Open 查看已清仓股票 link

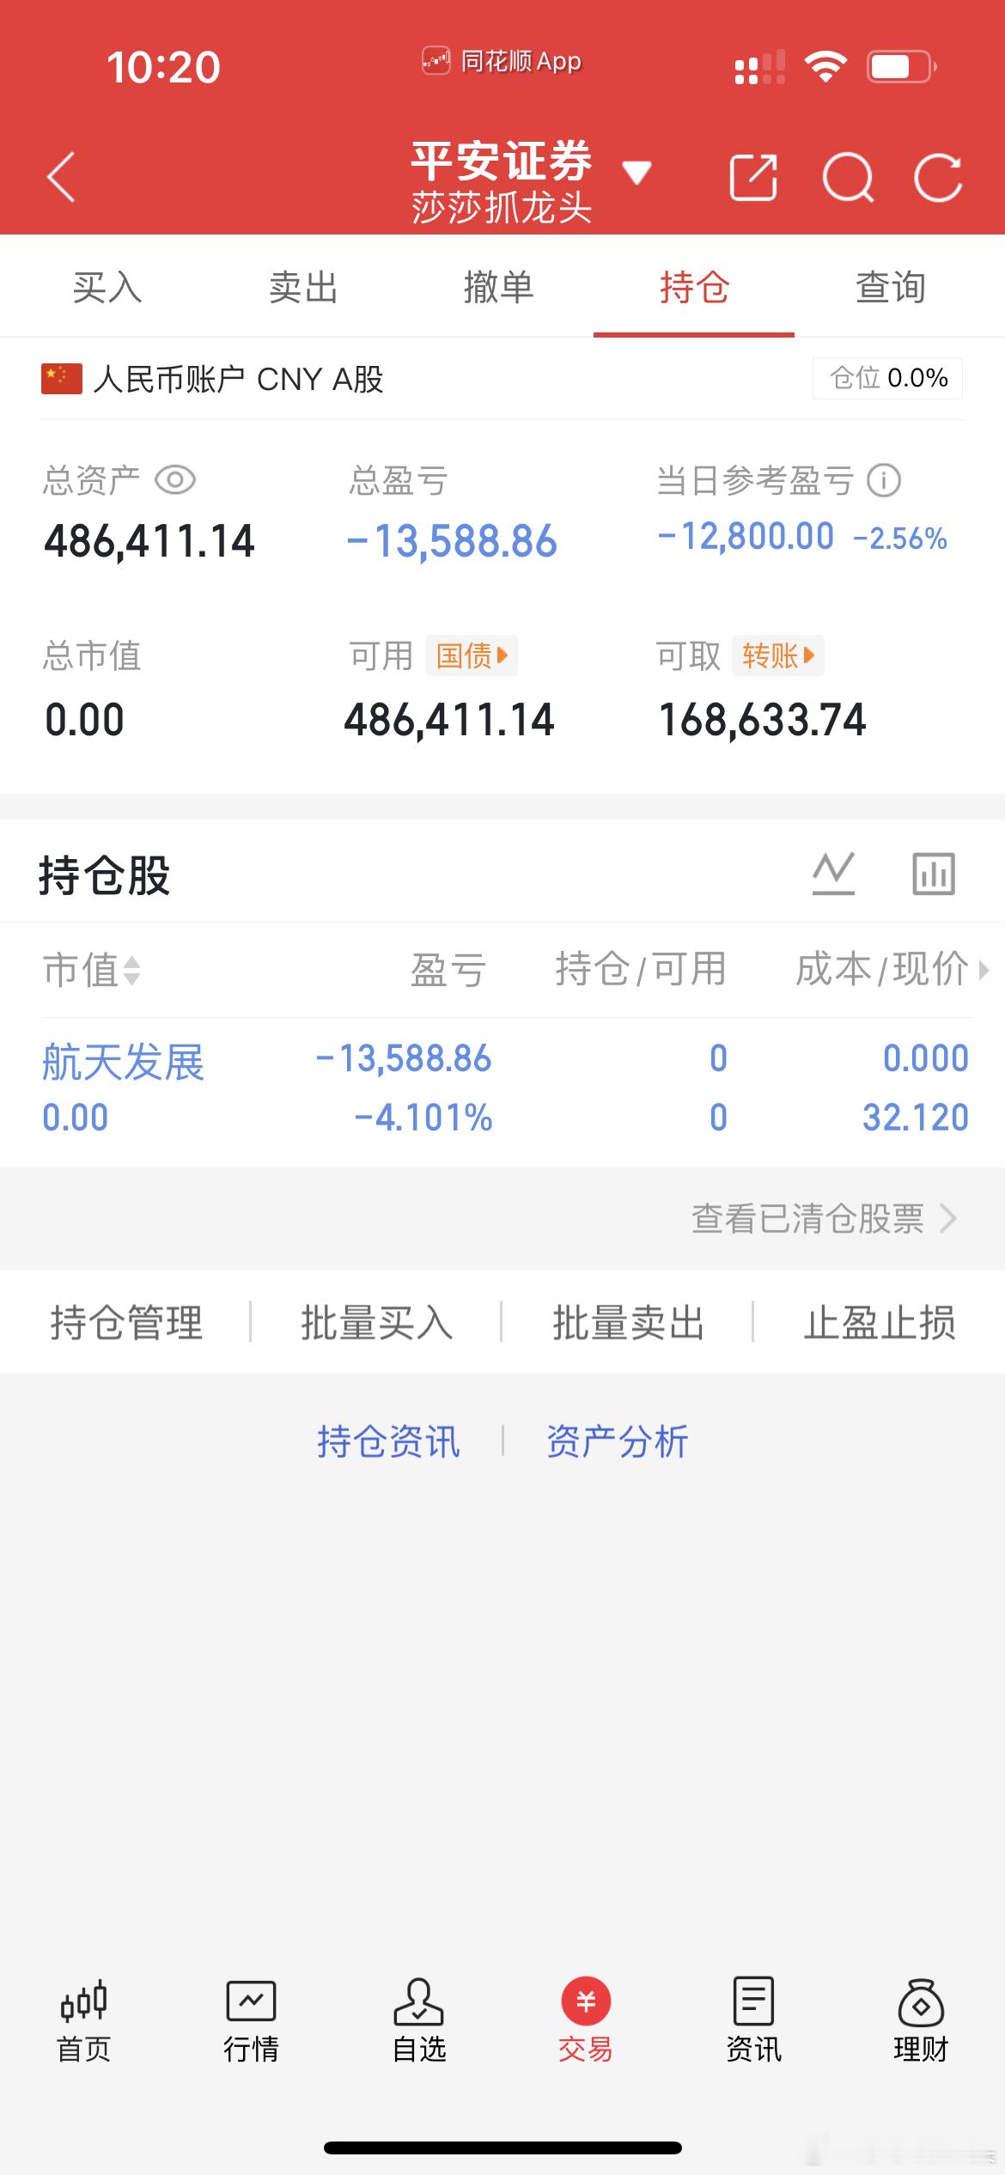(824, 1218)
